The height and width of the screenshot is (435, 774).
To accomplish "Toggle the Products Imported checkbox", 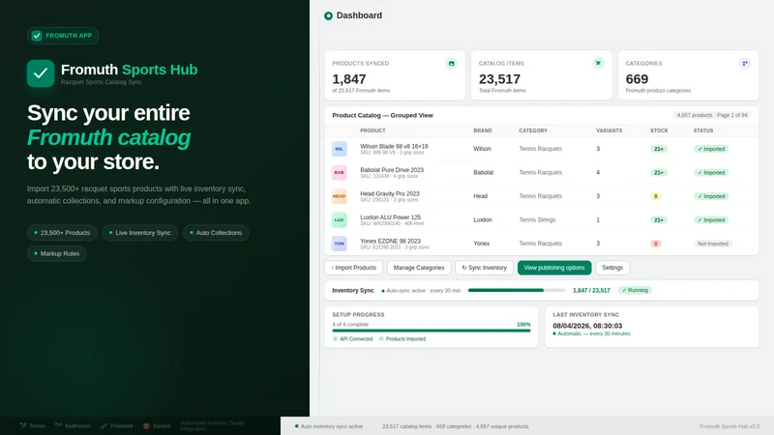I will (381, 339).
